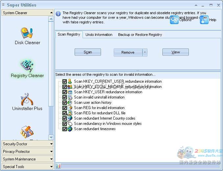The image size is (223, 171).
Task: Uncheck Scan HKEY_USER redundance information
Action: (64, 92)
